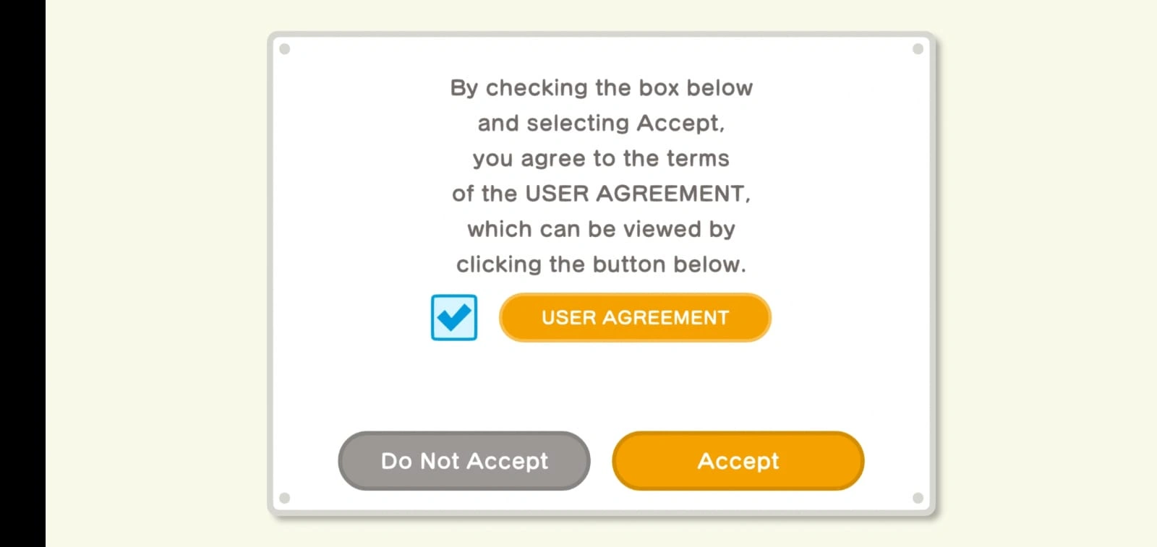Open the orange USER AGREEMENT button
The width and height of the screenshot is (1157, 547).
click(x=635, y=317)
